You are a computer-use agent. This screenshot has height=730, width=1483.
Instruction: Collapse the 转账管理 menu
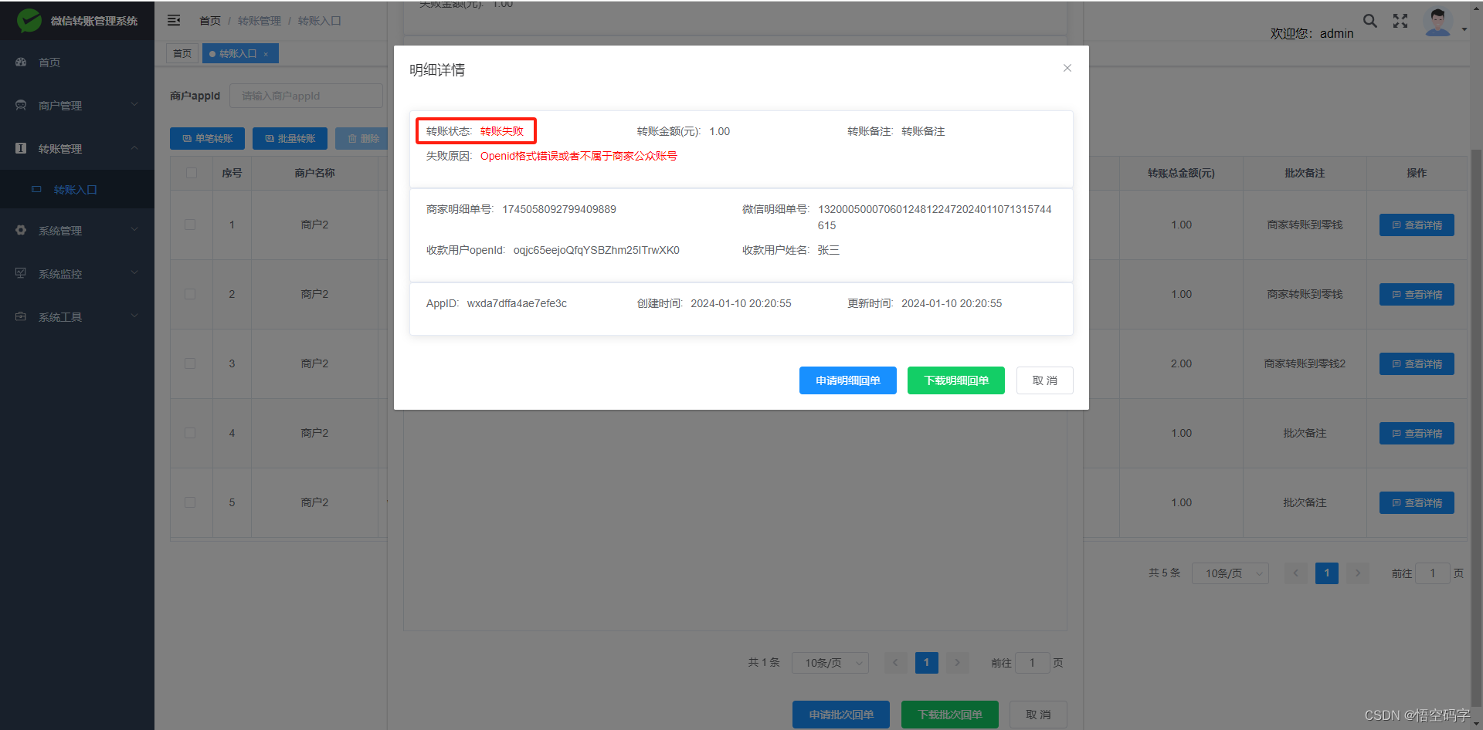coord(77,148)
